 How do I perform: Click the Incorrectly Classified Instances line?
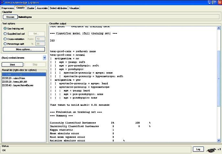coord(100,126)
